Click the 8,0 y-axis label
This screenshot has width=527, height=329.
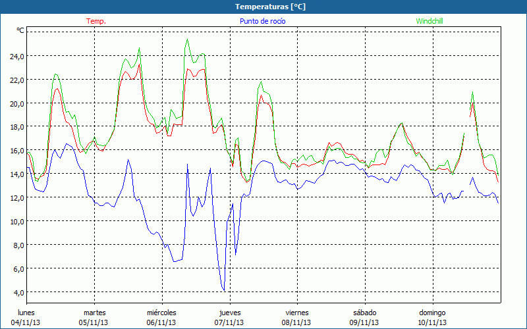pos(17,245)
